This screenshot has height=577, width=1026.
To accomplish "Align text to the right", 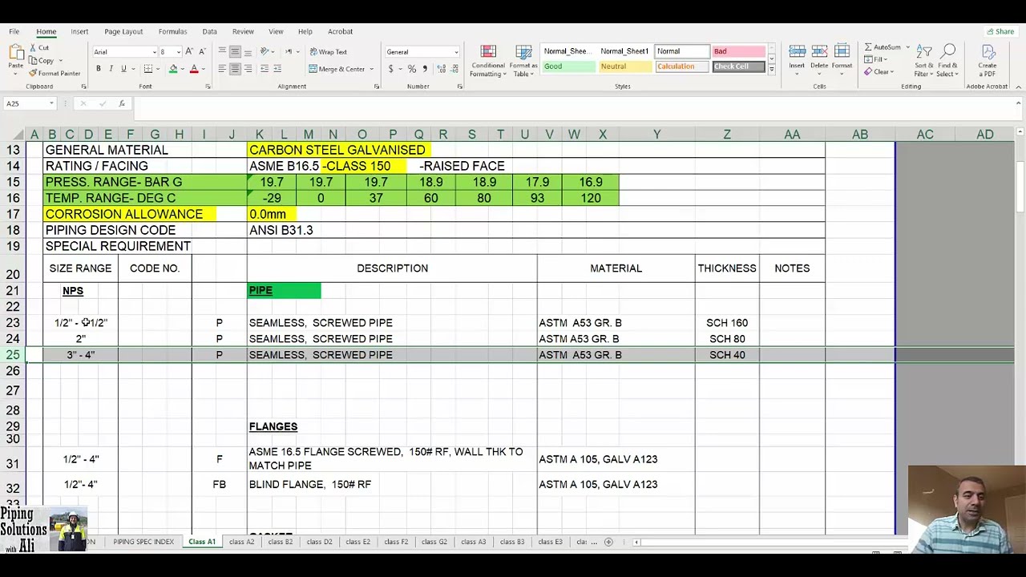I will (248, 69).
